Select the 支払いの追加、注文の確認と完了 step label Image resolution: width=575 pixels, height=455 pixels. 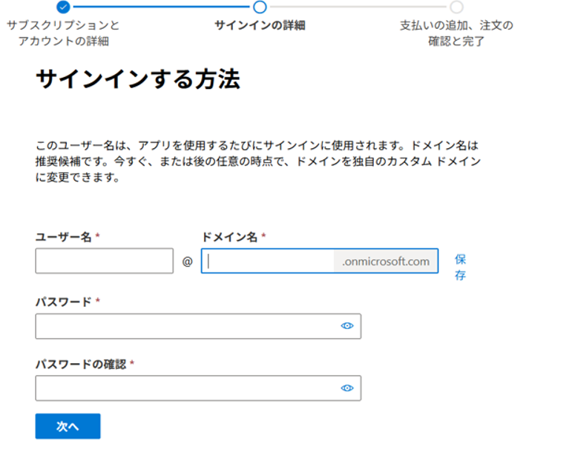pos(456,33)
